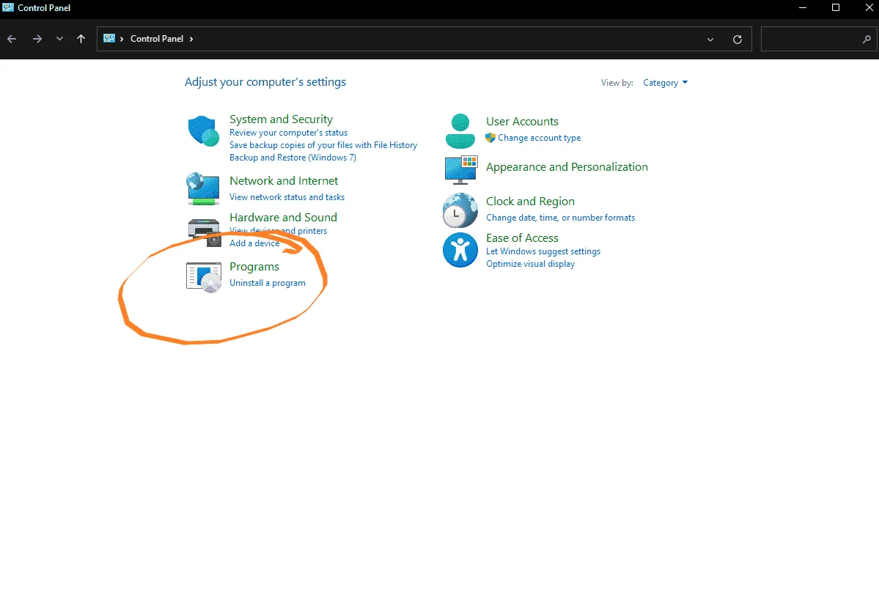Open Backup and Restore (Windows 7)
Viewport: 879px width, 590px height.
pos(293,158)
